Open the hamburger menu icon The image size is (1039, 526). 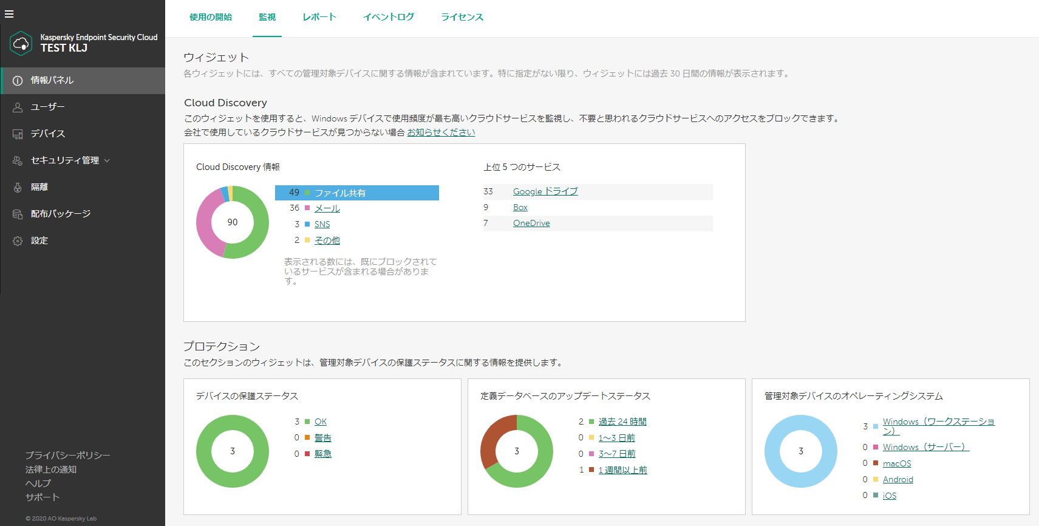point(9,14)
